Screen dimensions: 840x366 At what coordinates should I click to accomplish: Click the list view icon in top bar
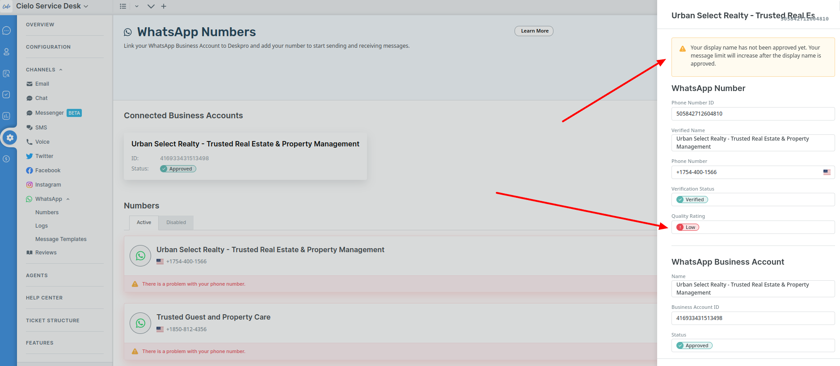point(123,6)
